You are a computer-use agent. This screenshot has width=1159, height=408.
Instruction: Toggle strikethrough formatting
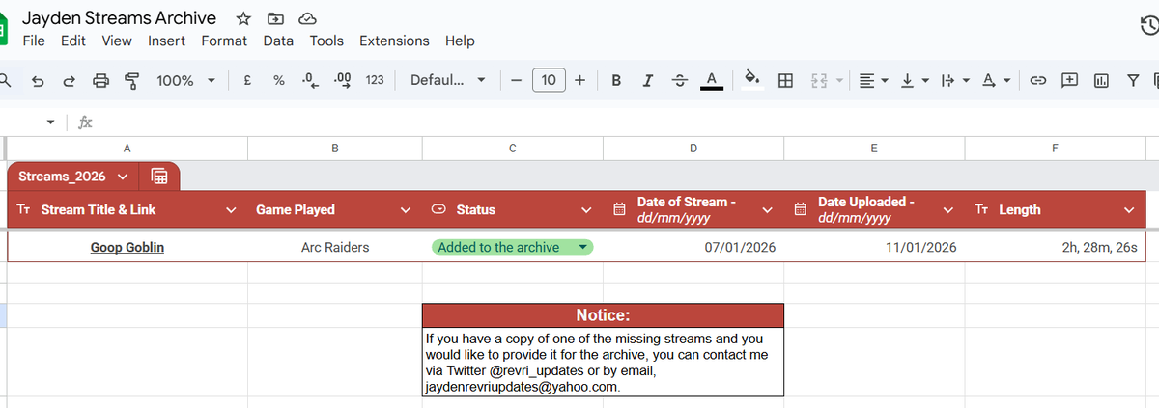click(679, 81)
